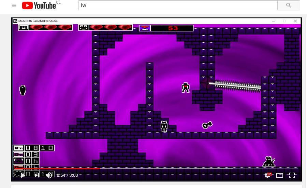This screenshot has height=188, width=307.
Task: Click the 0:54 / 3:00 time display
Action: pyautogui.click(x=67, y=175)
